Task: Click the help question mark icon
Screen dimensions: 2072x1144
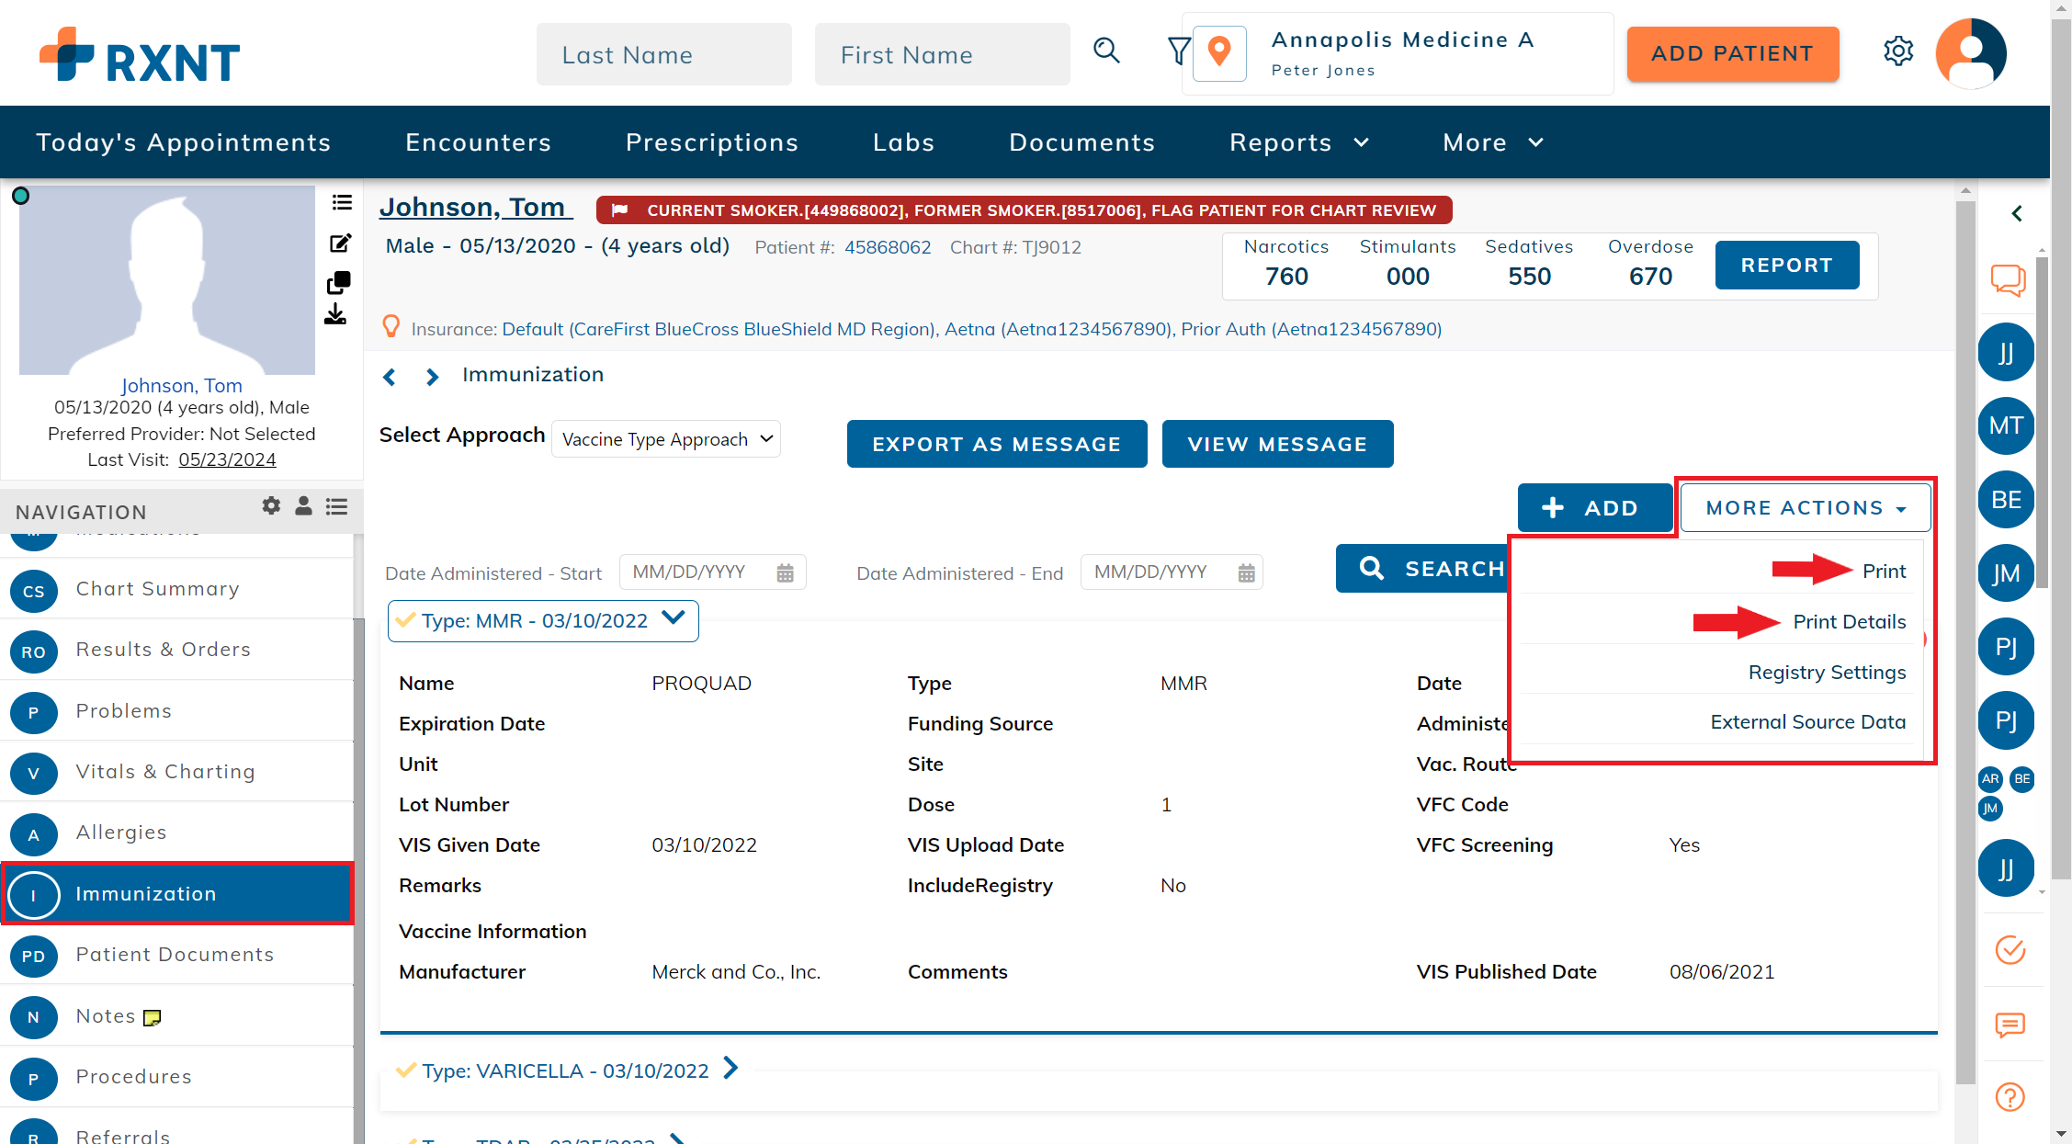Action: coord(2010,1097)
